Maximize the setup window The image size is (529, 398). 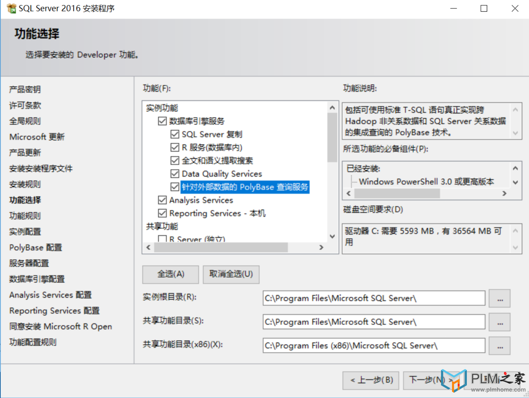[x=484, y=8]
